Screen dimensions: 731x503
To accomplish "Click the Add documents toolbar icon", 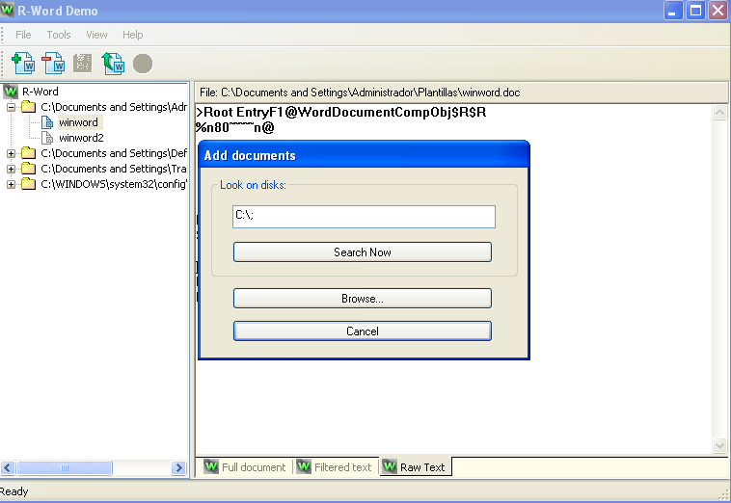I will tap(23, 64).
